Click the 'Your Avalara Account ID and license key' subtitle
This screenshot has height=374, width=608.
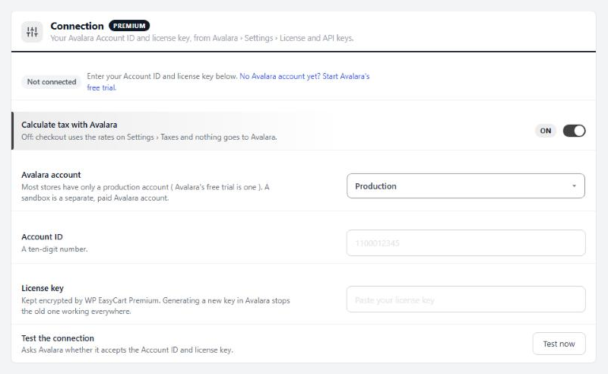(x=202, y=38)
